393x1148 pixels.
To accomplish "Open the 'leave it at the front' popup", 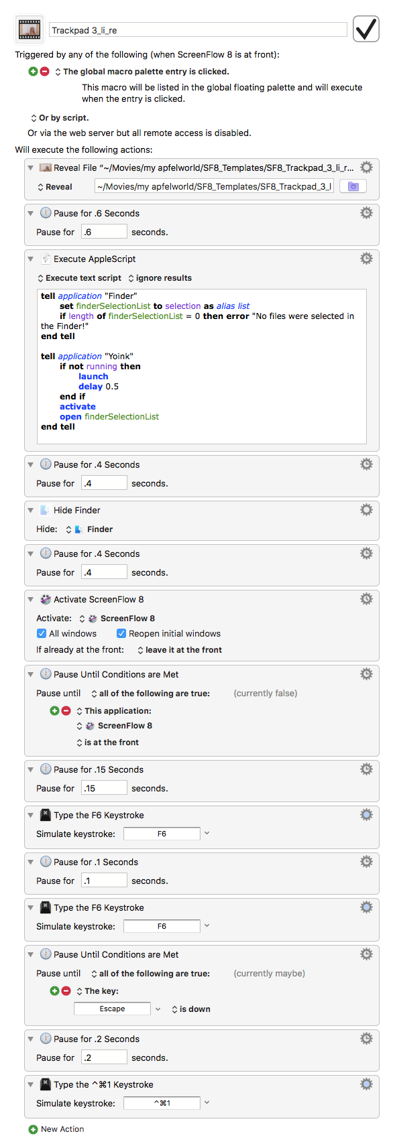I will 180,650.
